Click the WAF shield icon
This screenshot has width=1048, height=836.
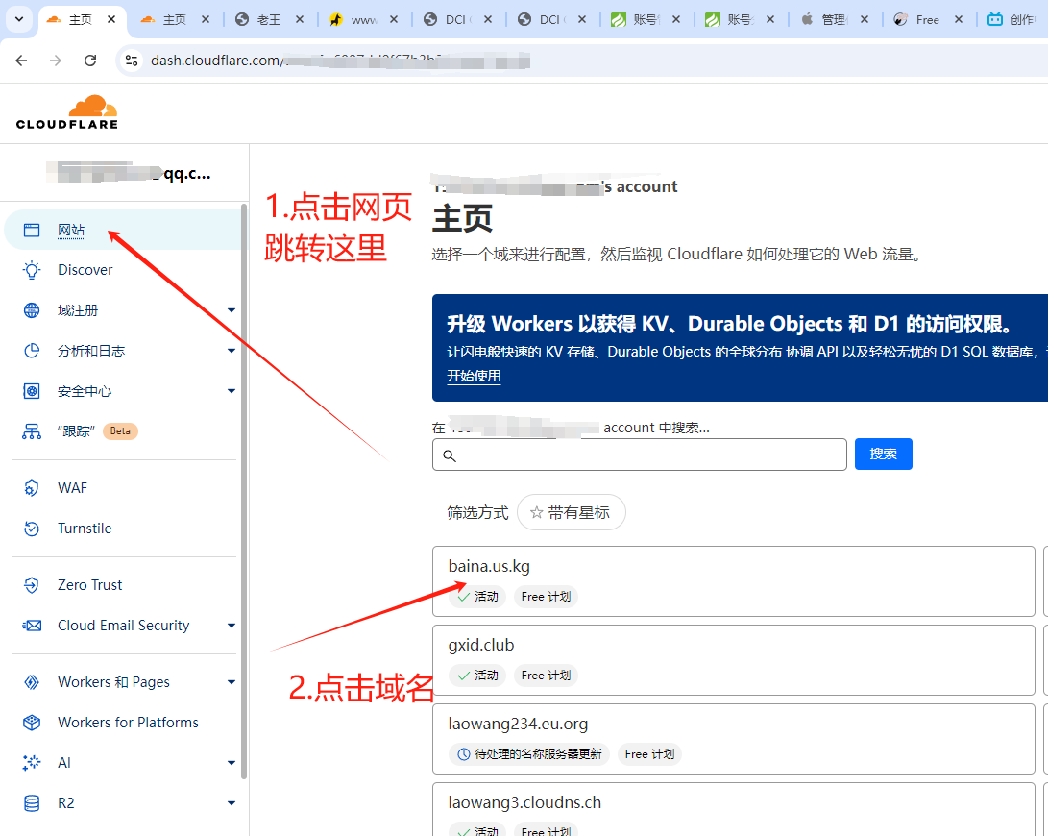tap(32, 488)
